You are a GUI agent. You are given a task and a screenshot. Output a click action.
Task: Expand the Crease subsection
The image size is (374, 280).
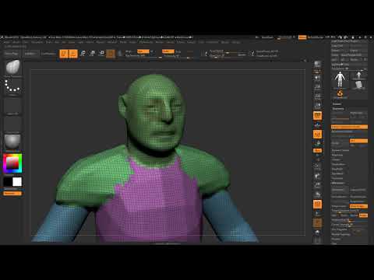[x=336, y=159]
